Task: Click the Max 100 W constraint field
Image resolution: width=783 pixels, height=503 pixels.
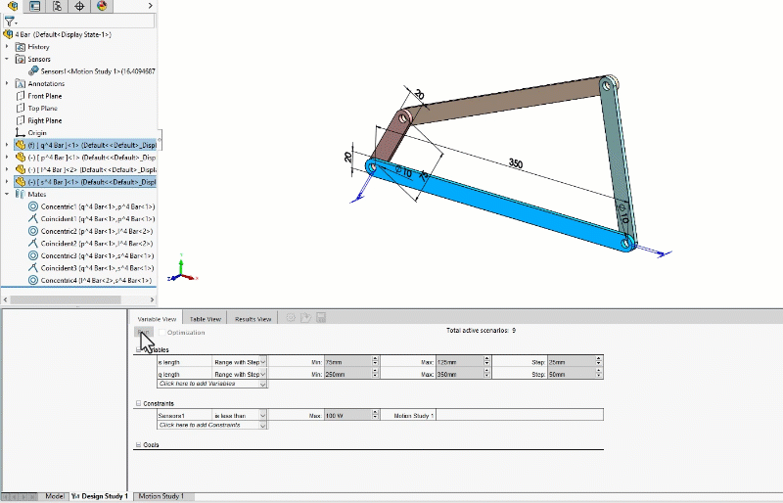Action: (x=346, y=416)
